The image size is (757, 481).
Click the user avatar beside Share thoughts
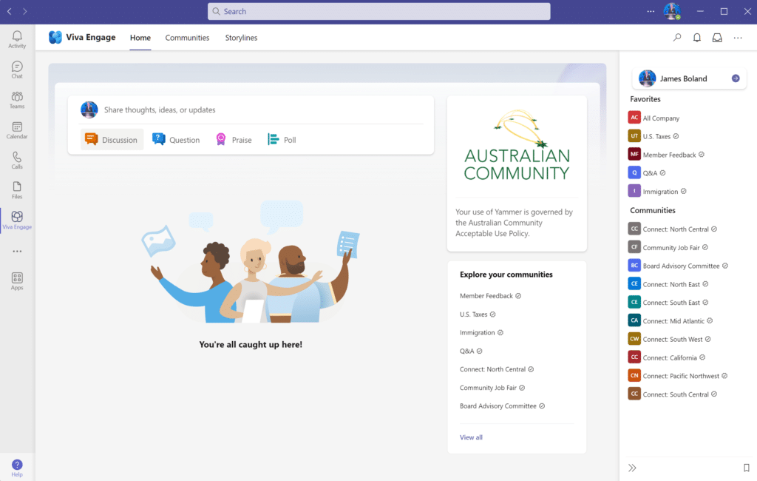(x=89, y=110)
